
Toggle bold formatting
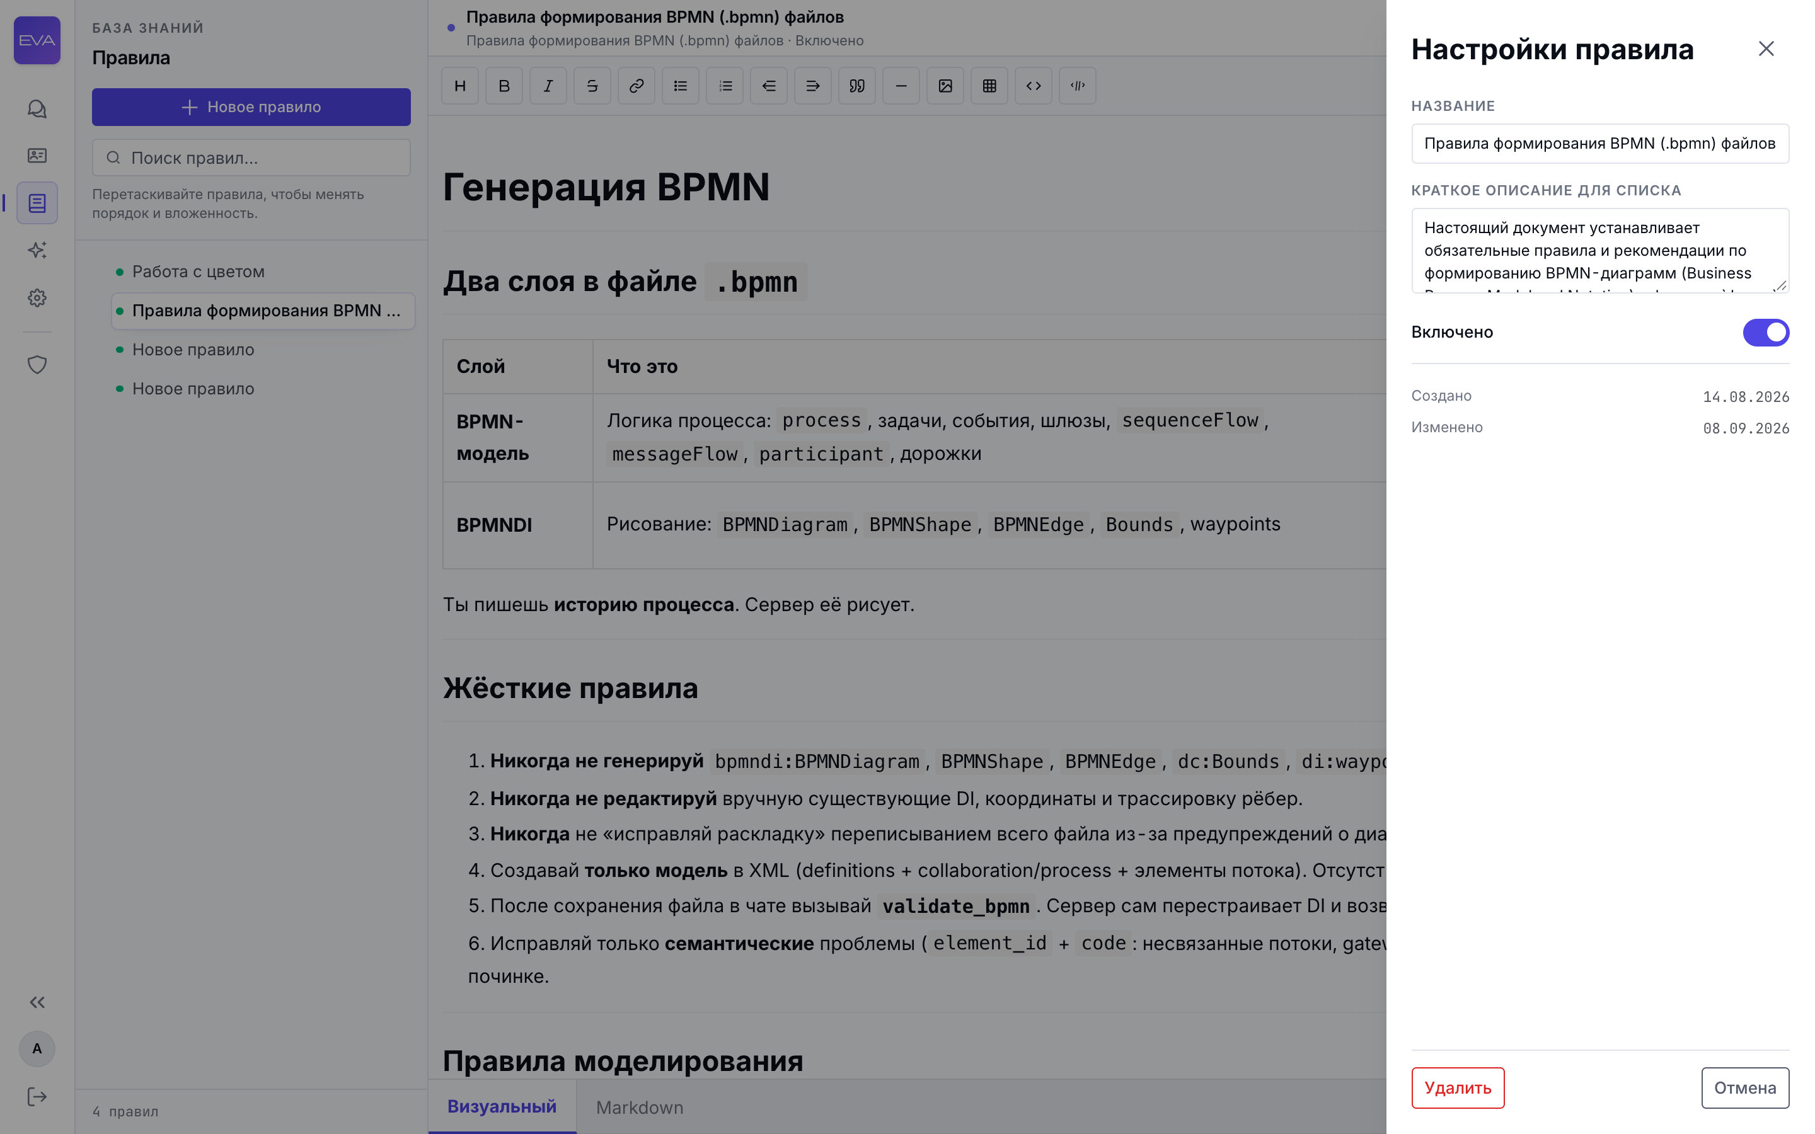(x=504, y=86)
